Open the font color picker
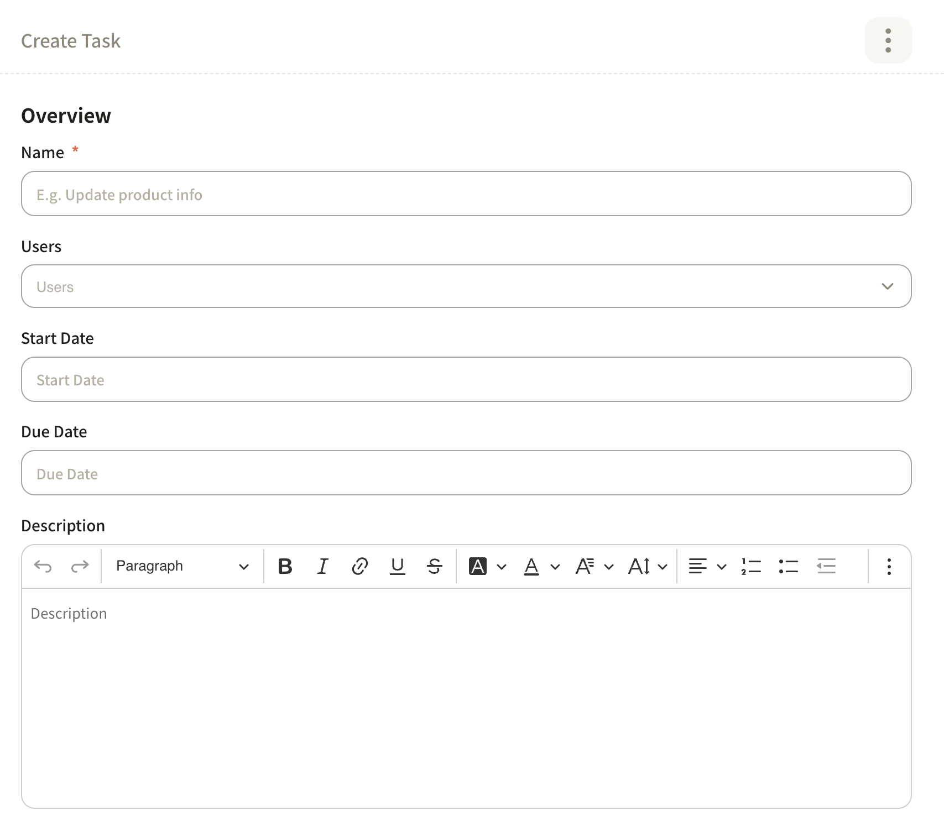The width and height of the screenshot is (944, 826). point(541,566)
